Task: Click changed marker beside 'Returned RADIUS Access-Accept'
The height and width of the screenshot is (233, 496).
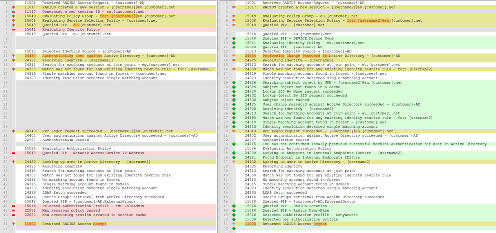Action: 13,224
